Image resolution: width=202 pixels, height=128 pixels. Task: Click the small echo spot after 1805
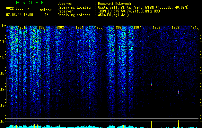tap(105, 93)
